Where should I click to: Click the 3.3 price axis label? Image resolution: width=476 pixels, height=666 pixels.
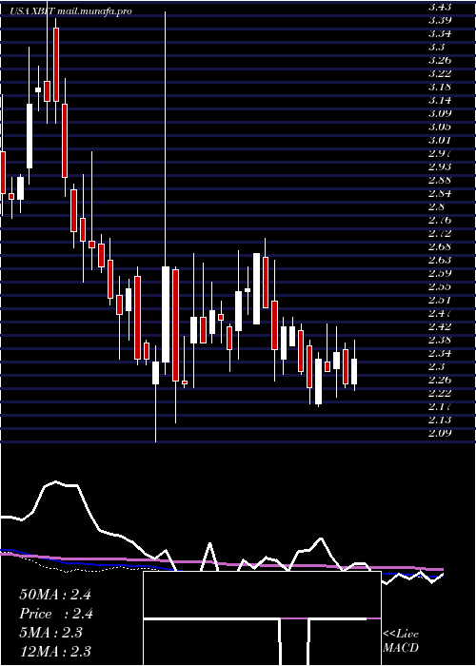(x=437, y=47)
